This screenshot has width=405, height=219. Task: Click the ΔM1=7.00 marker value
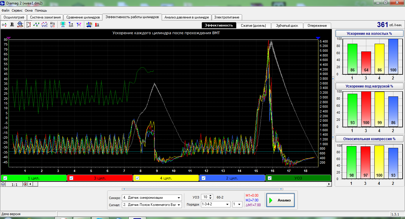click(253, 205)
